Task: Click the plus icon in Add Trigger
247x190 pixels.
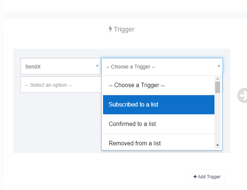Action: 195,176
